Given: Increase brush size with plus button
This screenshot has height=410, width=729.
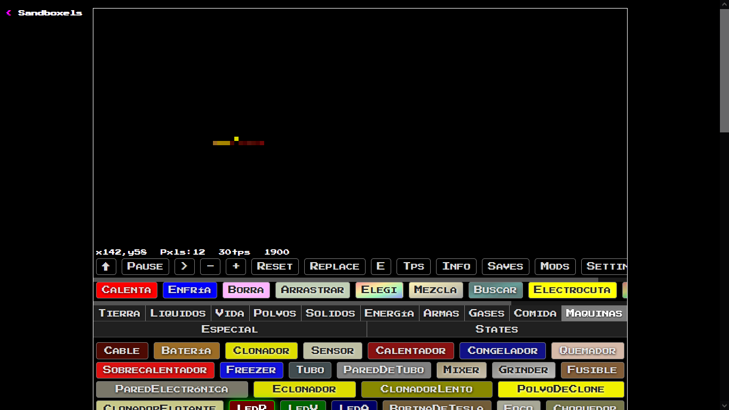Looking at the screenshot, I should click(236, 266).
